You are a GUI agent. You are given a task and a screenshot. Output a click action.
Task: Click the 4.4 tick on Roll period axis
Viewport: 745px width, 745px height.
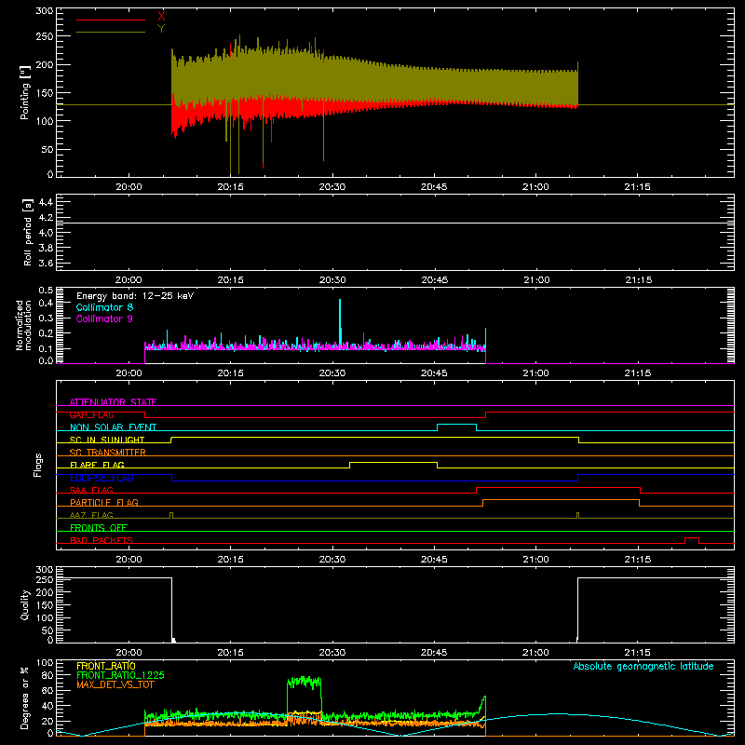46,202
